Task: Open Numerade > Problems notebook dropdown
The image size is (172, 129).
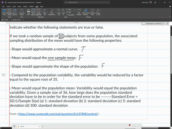Action: pos(153,24)
